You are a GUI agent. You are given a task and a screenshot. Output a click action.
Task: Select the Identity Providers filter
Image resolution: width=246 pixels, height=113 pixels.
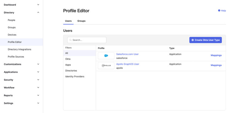point(75,76)
